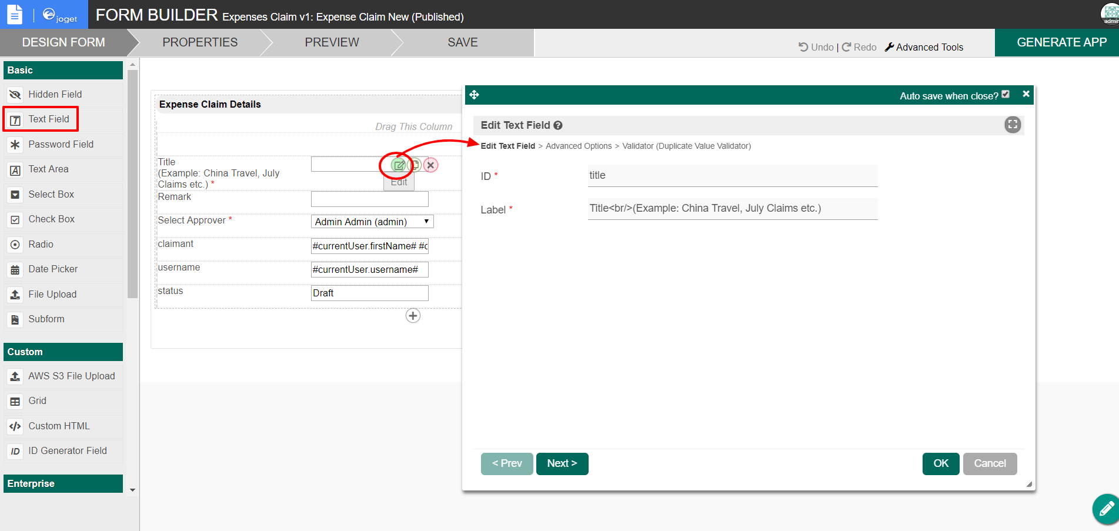
Task: Click the Label input field
Action: (x=732, y=209)
